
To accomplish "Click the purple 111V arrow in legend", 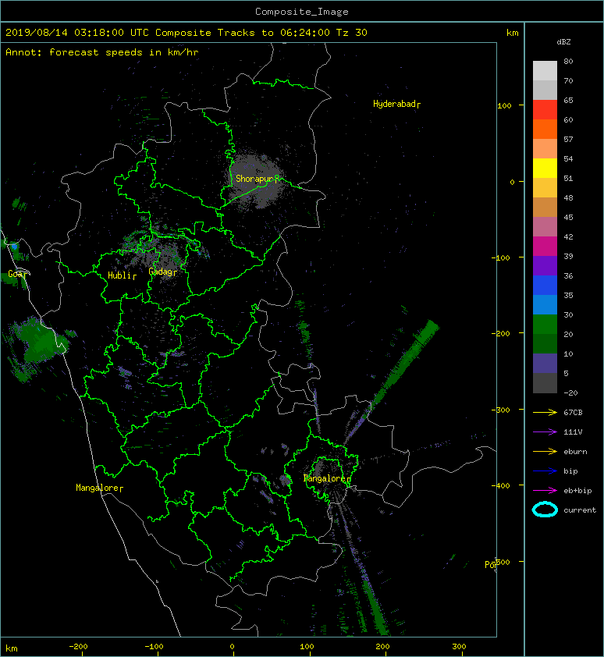I will 545,432.
